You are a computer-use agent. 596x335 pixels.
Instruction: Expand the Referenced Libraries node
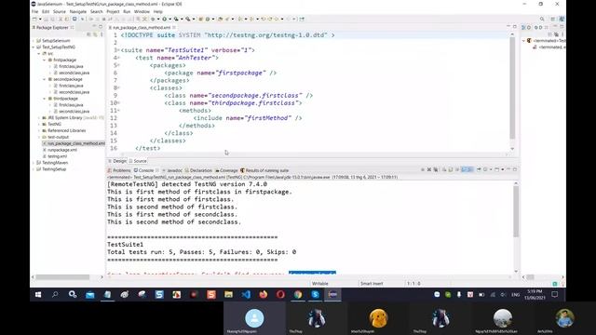(39, 130)
